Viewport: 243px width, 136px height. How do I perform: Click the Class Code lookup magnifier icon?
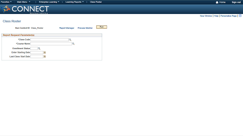[70, 40]
